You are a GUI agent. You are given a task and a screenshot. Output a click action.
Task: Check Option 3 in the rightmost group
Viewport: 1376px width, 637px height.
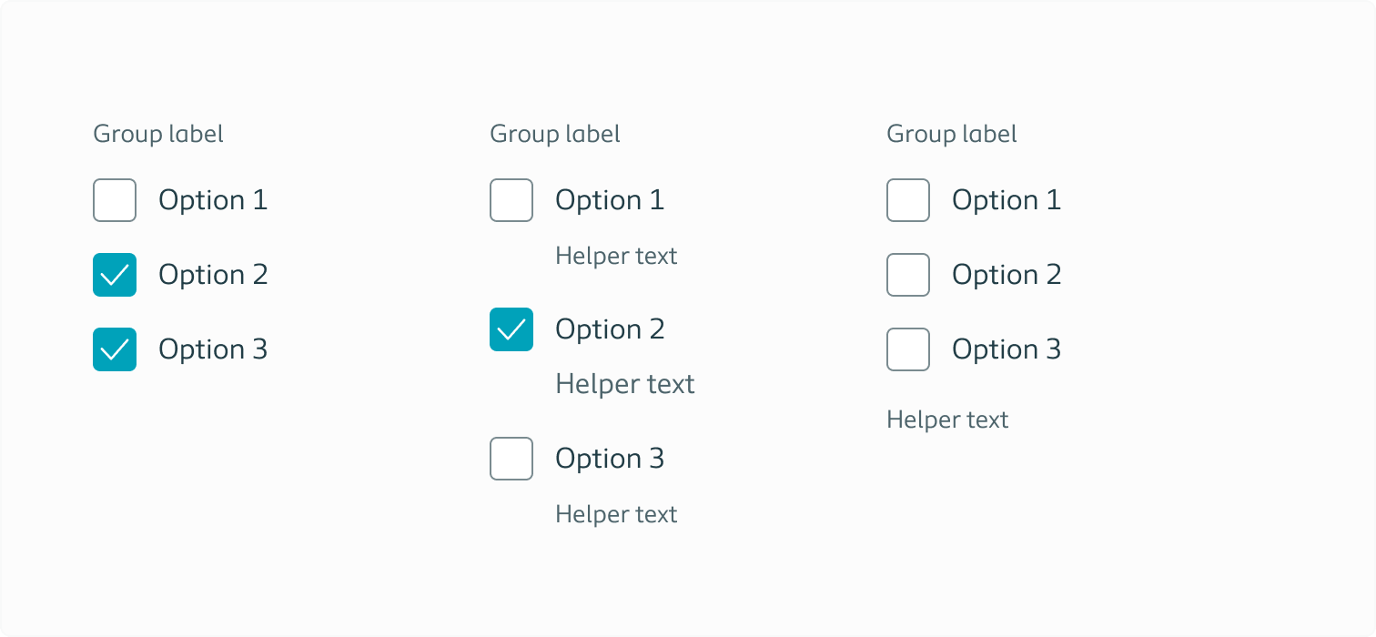coord(907,349)
